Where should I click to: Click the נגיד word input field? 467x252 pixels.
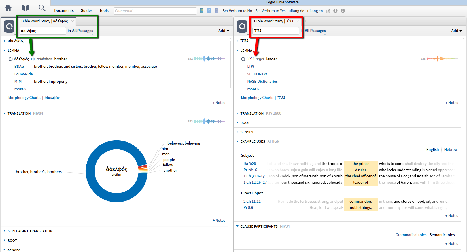click(x=276, y=31)
